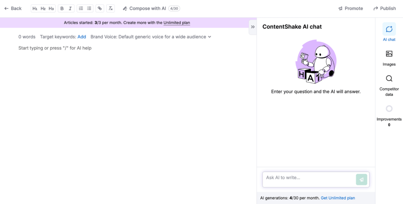The image size is (403, 204).
Task: Toggle bold text formatting
Action: pos(62,8)
